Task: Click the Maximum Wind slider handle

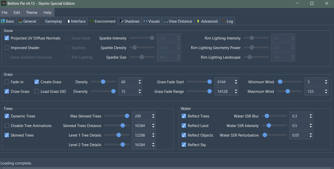Action: tap(288, 91)
